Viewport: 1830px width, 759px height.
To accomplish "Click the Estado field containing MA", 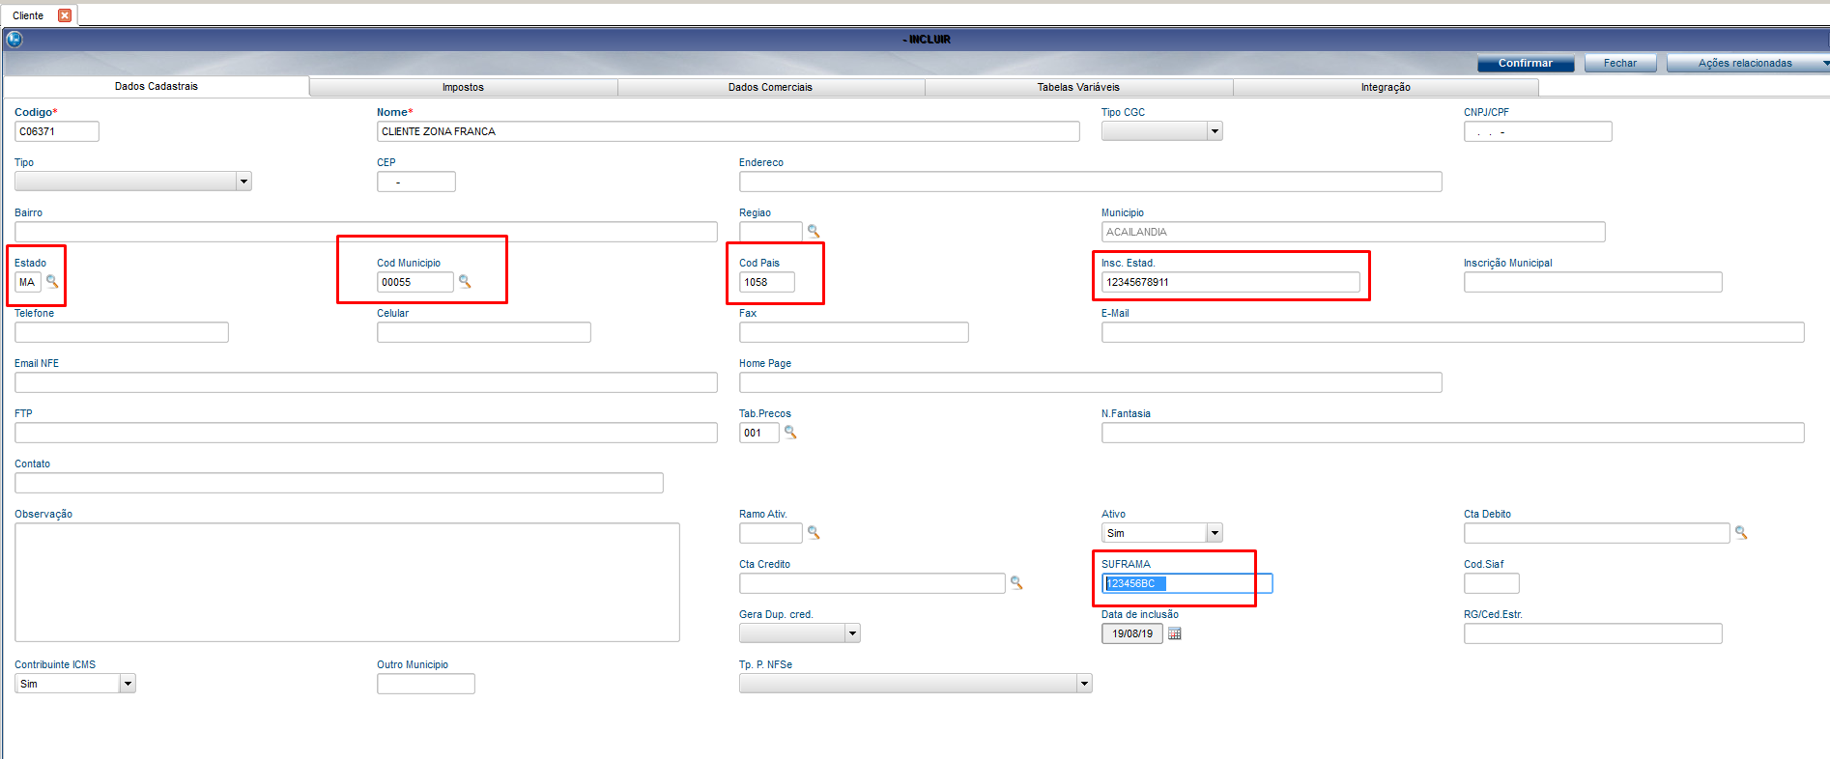I will click(28, 282).
